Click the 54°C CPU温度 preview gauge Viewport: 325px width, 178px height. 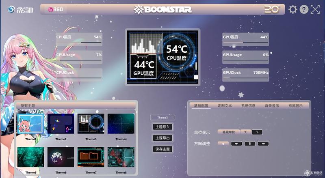[x=177, y=52]
